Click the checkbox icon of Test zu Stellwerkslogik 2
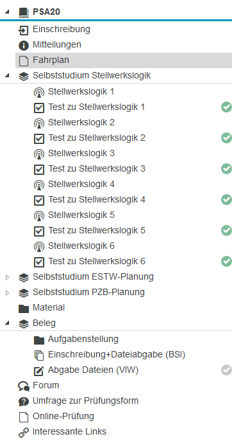 [x=39, y=139]
